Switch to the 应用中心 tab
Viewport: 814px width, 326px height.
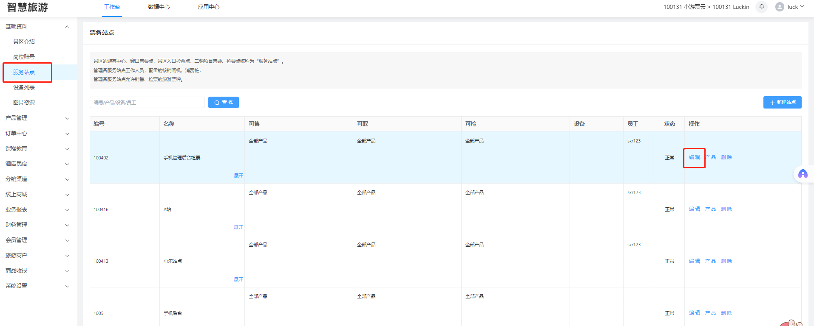[x=208, y=7]
